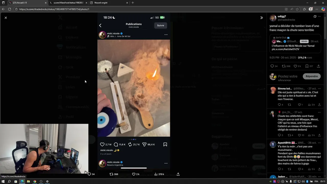Open more options on Sirena icó... reply

(319, 89)
